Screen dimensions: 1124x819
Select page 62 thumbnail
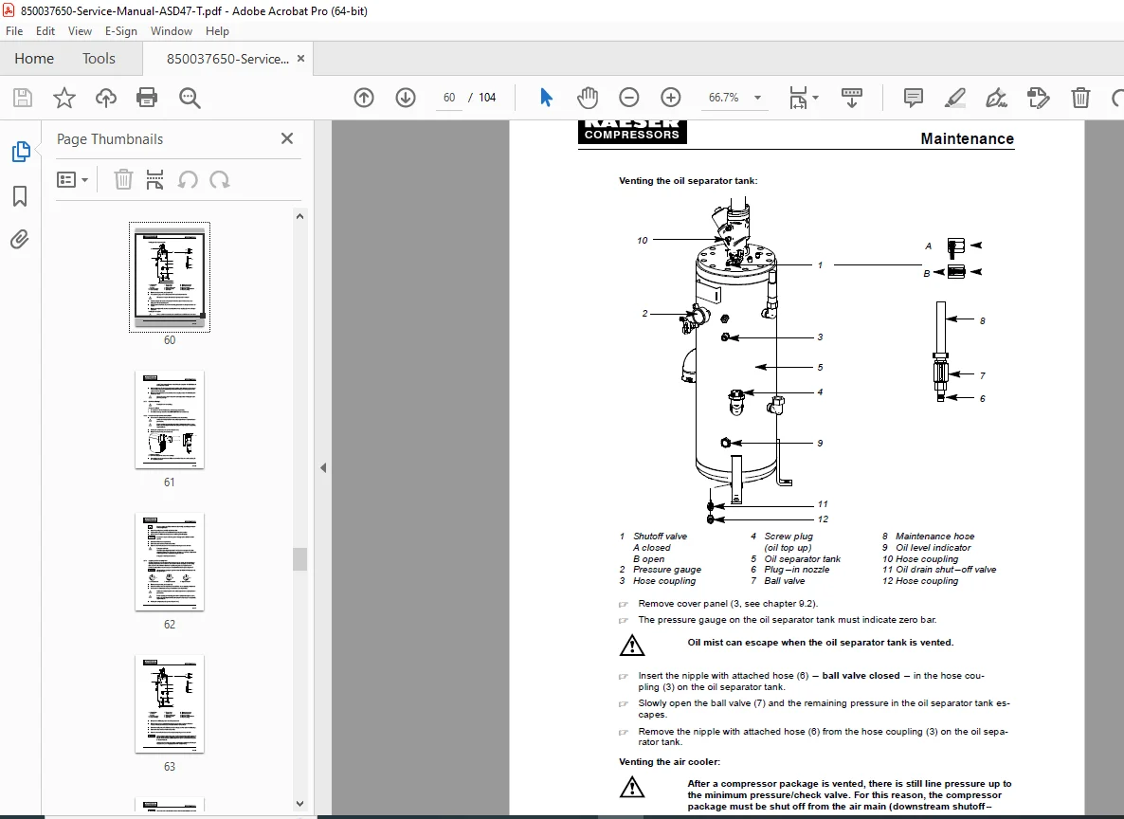[x=170, y=562]
